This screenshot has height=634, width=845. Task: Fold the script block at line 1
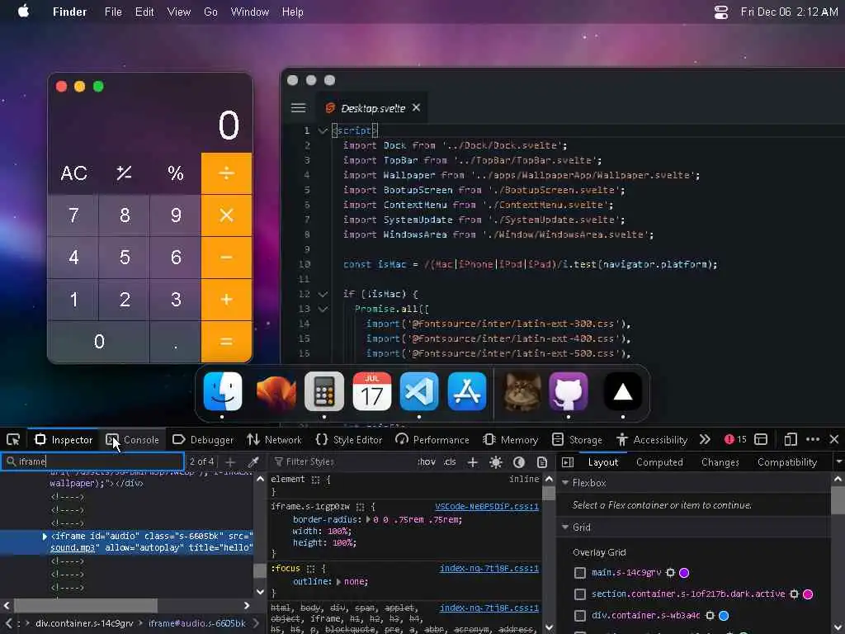323,130
